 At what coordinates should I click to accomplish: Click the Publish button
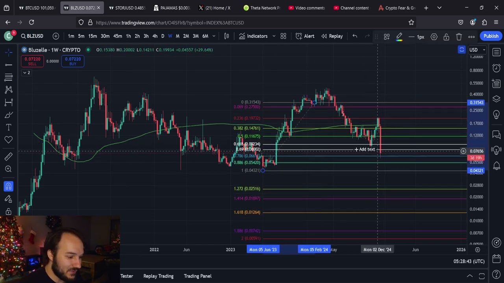pos(491,36)
